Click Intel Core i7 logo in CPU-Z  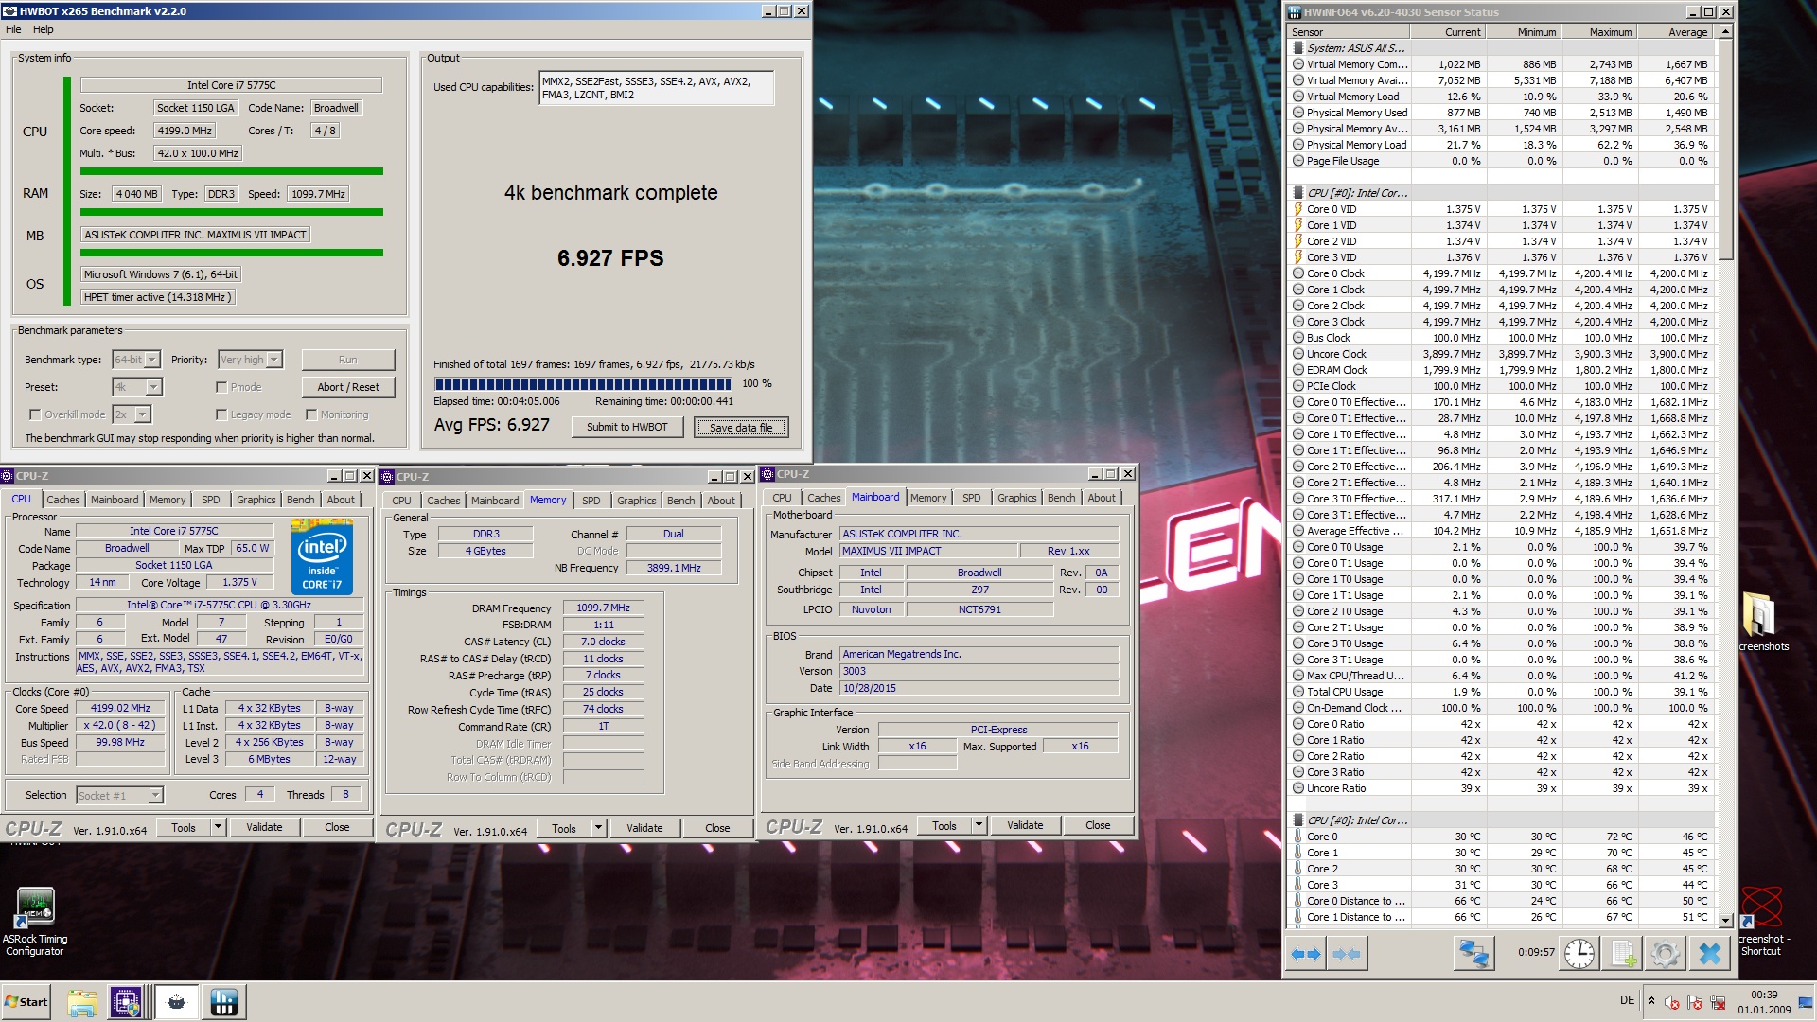coord(323,557)
